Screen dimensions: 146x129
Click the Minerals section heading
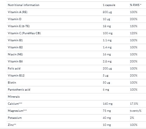[14, 97]
